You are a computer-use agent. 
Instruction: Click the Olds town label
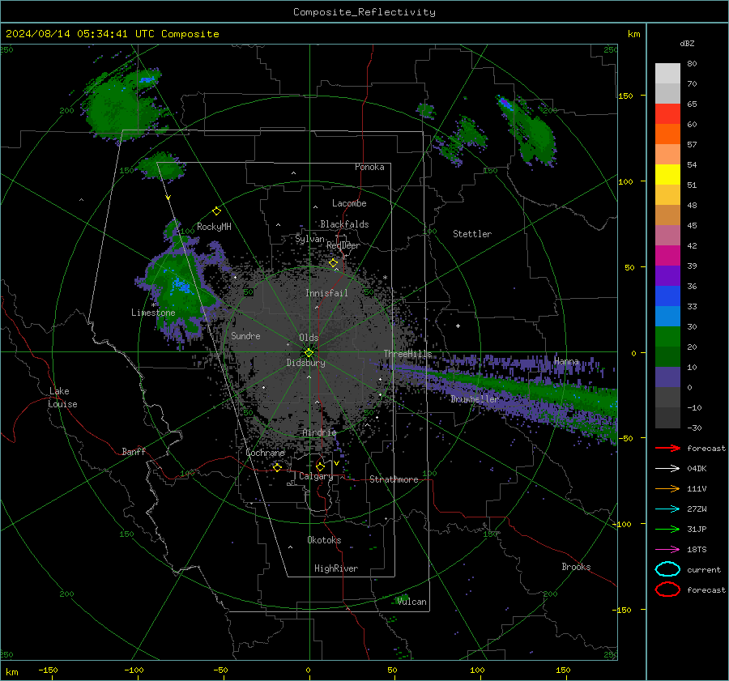tap(309, 338)
